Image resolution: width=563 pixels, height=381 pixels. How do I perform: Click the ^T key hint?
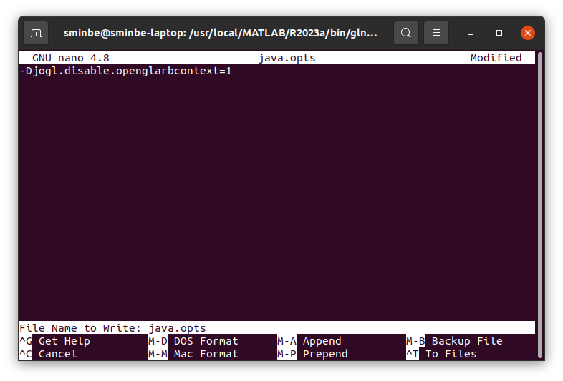(412, 354)
